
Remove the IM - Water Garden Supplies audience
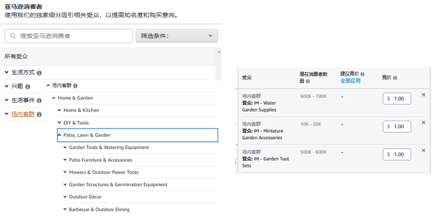point(423,95)
